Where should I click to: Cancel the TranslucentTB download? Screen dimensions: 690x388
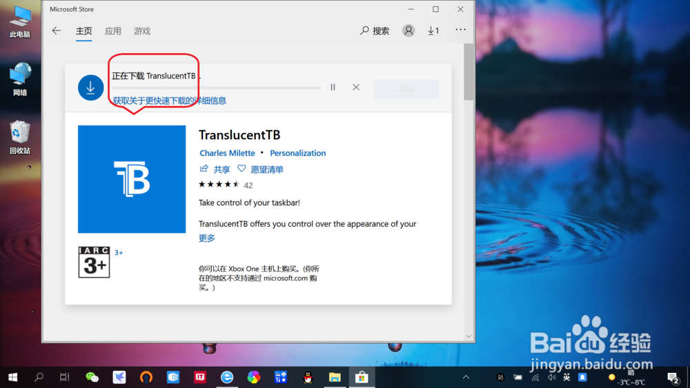pos(356,88)
